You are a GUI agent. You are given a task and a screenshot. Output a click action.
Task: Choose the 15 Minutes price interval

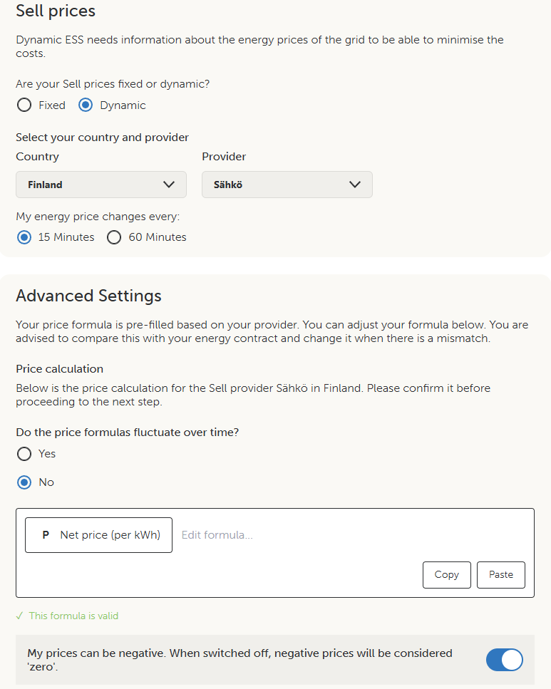[x=24, y=237]
